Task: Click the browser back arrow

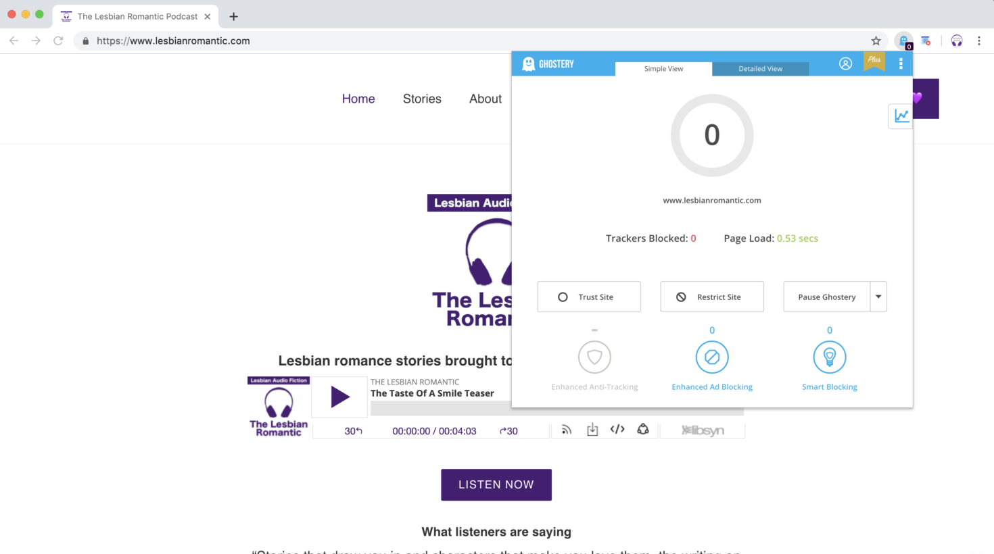Action: [x=14, y=41]
